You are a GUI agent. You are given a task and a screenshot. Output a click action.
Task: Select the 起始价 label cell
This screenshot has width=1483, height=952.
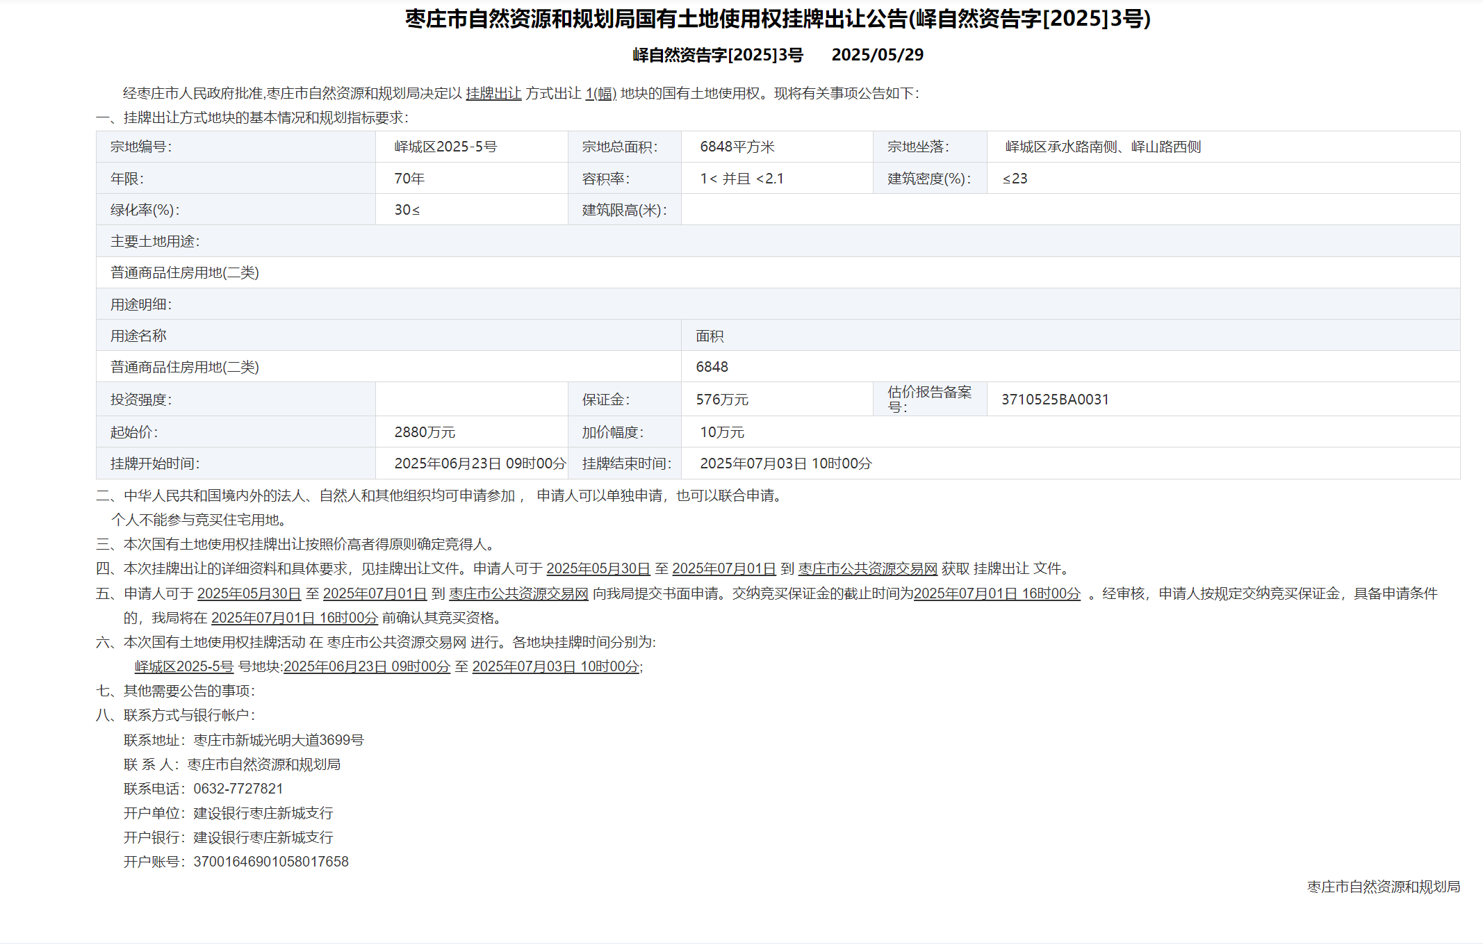pos(236,432)
